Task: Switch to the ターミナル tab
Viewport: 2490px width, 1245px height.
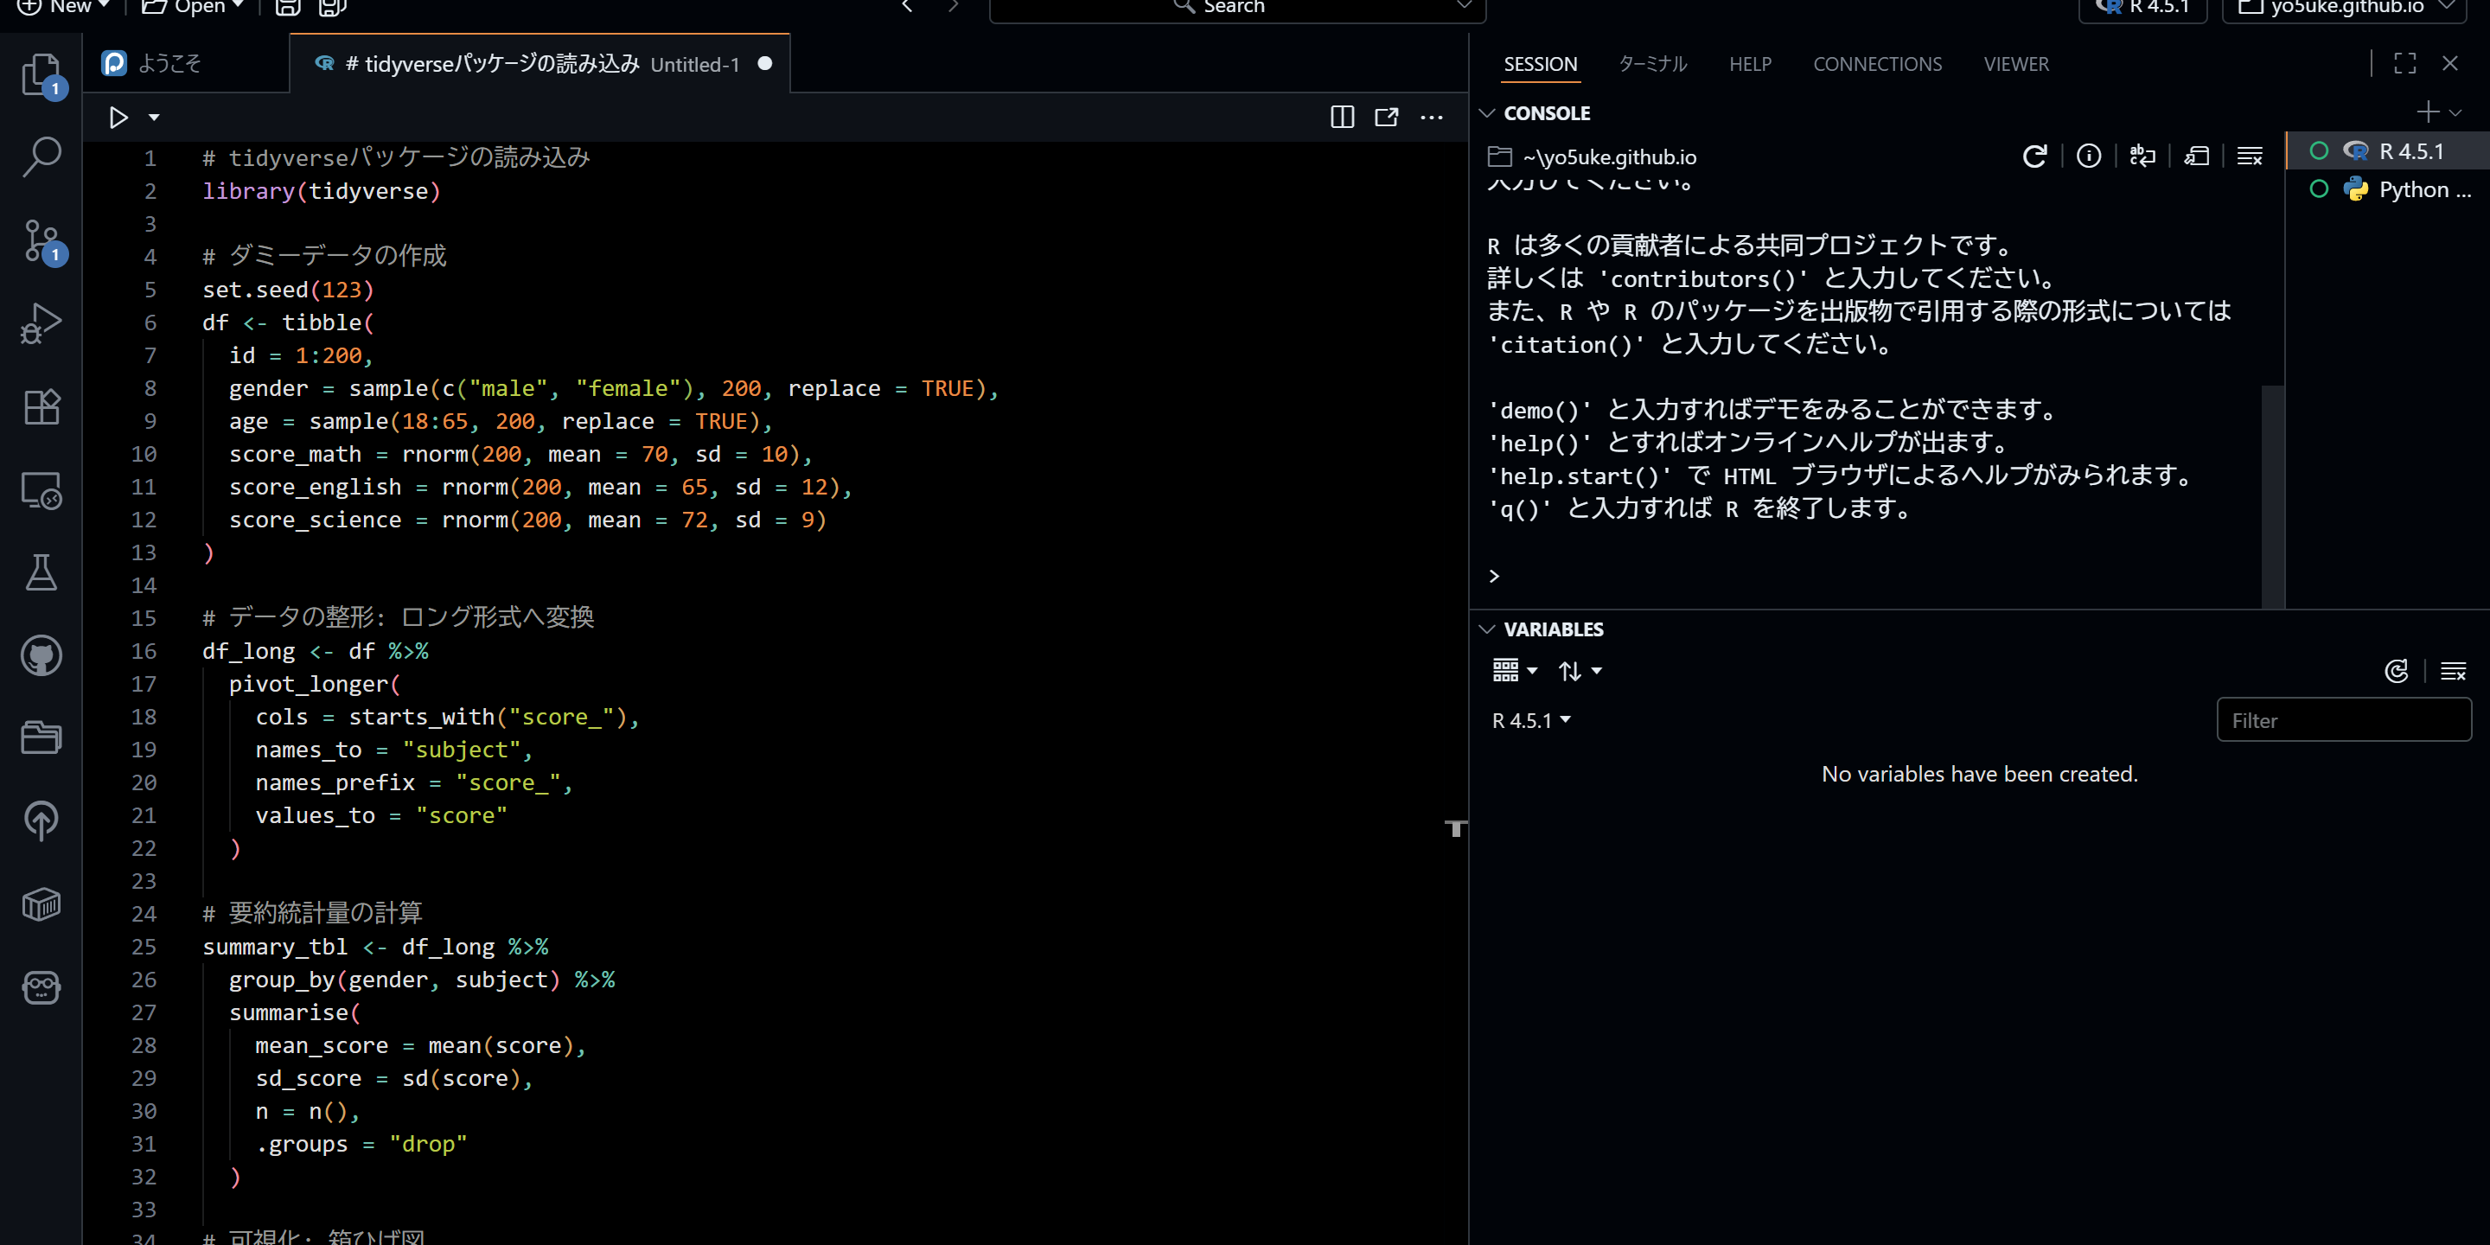Action: click(1652, 64)
